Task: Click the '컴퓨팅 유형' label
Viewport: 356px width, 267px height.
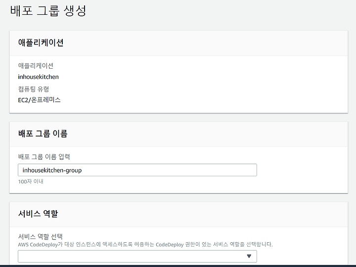Action: [34, 89]
